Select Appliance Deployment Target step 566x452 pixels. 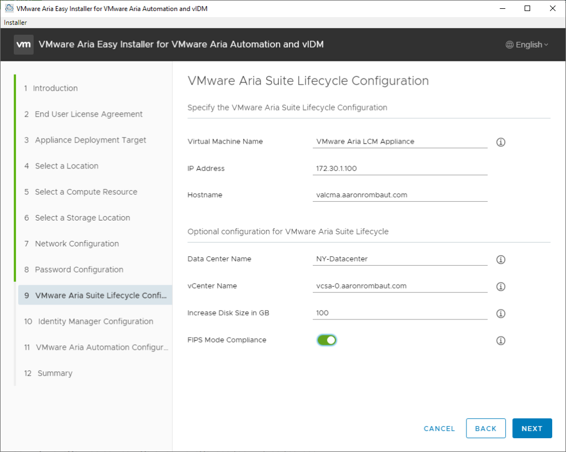[91, 140]
